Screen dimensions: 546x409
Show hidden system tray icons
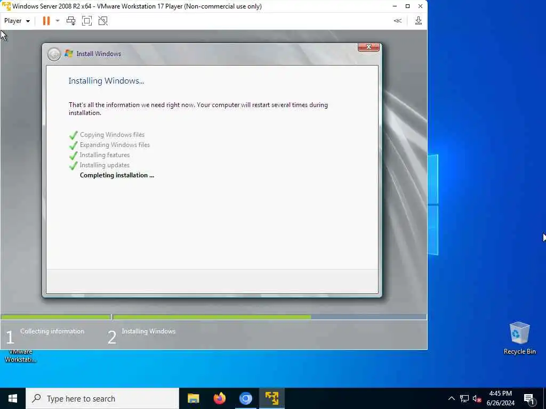click(x=451, y=398)
